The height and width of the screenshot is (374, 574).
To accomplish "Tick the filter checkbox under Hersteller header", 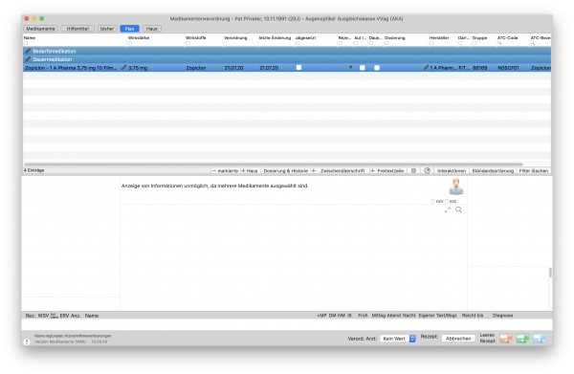I will pyautogui.click(x=431, y=43).
